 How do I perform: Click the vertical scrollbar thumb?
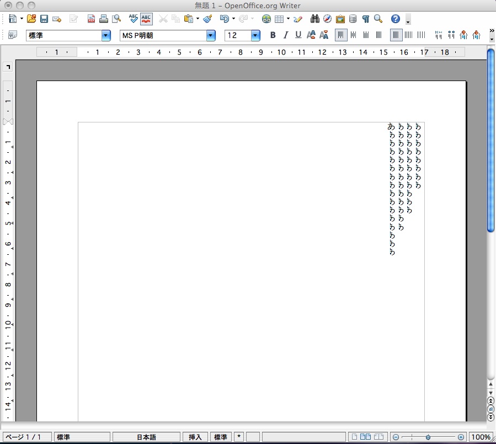pos(491,141)
